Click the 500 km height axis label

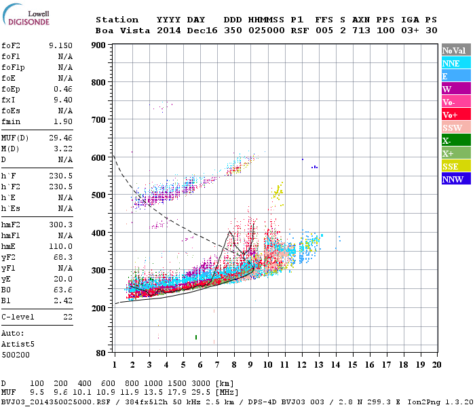tap(99, 195)
